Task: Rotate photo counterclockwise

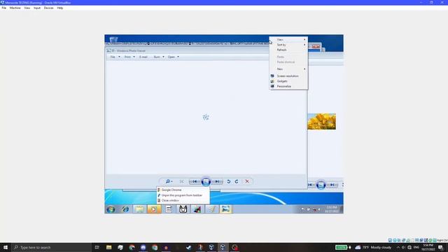Action: (x=229, y=181)
